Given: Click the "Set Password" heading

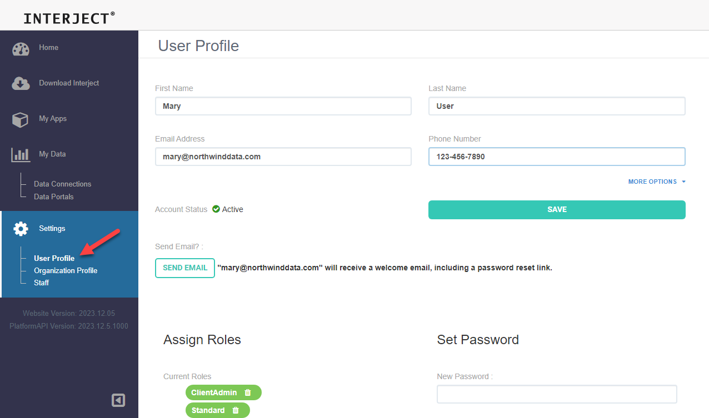Looking at the screenshot, I should tap(478, 340).
